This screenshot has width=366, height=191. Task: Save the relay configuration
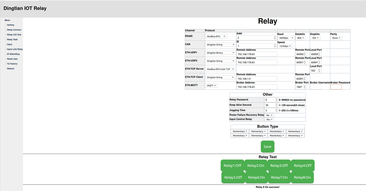267,147
